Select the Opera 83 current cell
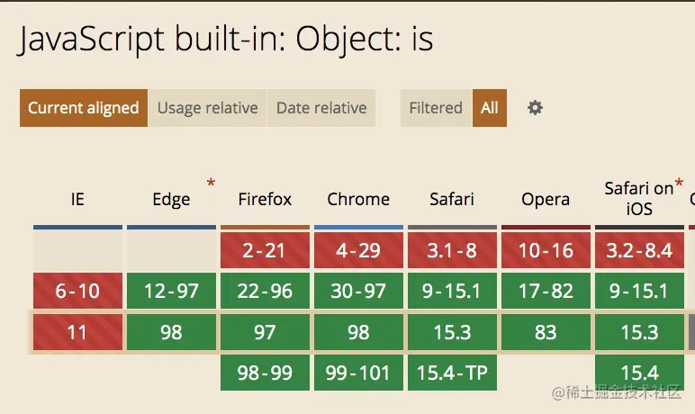695x414 pixels. (546, 332)
